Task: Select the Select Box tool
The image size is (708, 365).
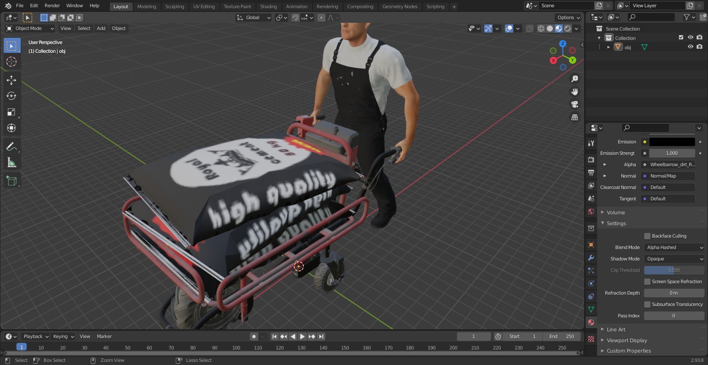Action: pos(11,46)
